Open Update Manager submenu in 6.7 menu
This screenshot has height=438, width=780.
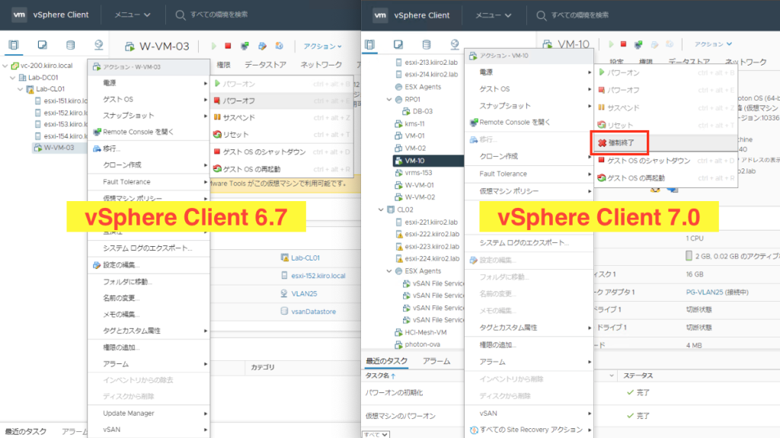click(149, 413)
